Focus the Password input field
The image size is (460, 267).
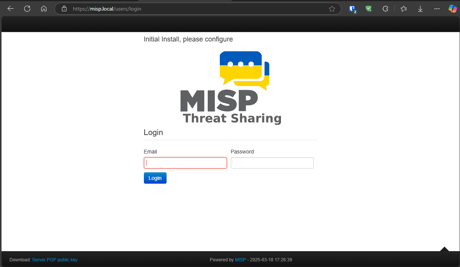[272, 163]
